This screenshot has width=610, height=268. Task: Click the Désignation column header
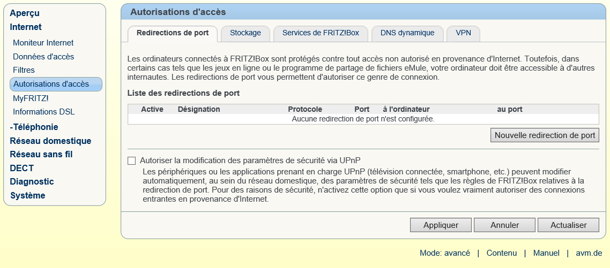point(199,110)
